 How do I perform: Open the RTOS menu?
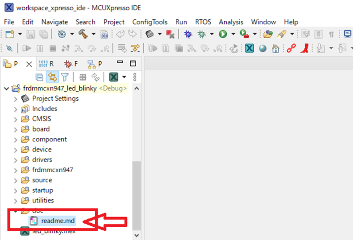click(x=203, y=22)
